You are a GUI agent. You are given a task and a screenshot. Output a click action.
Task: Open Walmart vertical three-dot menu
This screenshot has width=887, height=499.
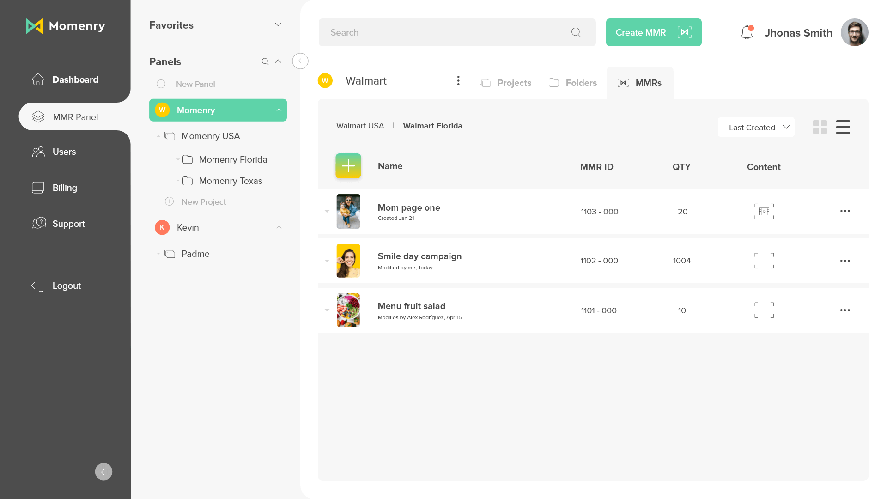point(458,81)
